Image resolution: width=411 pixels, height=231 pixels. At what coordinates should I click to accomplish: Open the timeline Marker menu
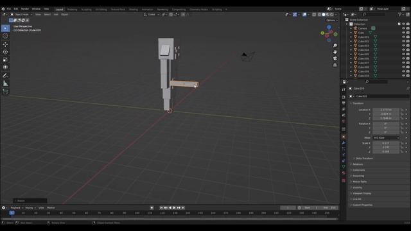51,208
